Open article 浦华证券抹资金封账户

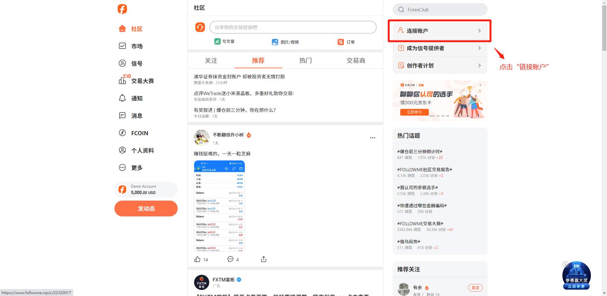239,76
